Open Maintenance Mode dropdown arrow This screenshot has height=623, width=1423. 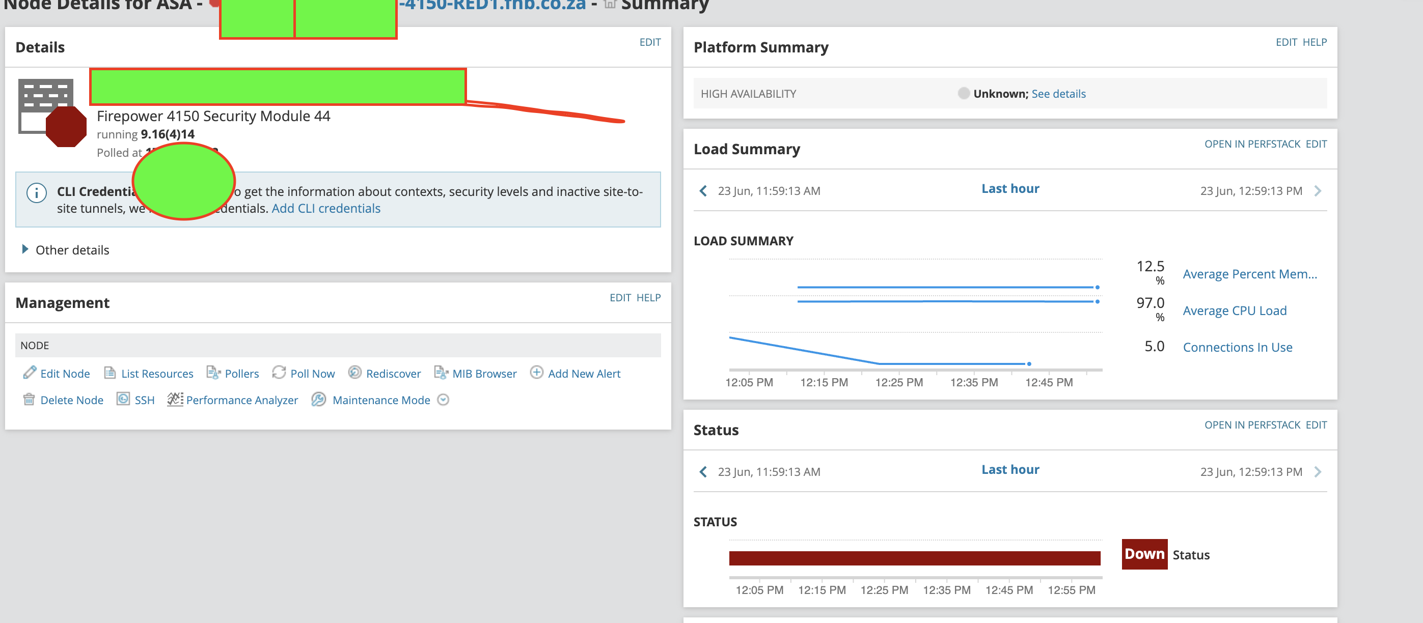[x=443, y=400]
